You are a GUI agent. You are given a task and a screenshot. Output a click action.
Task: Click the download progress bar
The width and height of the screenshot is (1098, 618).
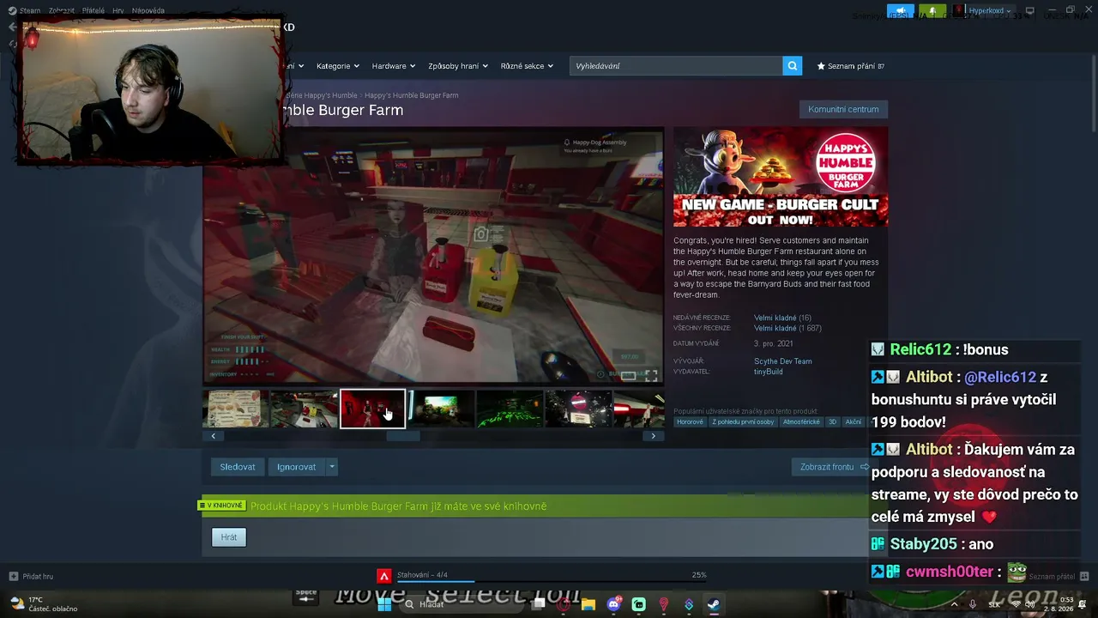click(551, 582)
